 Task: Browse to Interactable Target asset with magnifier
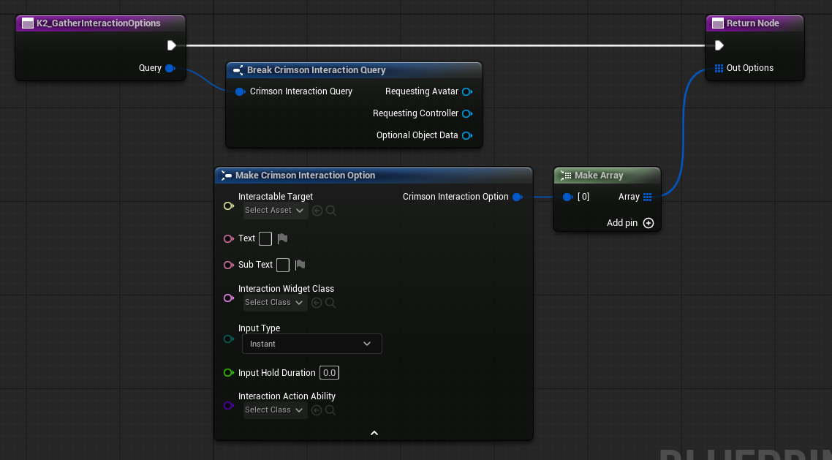(331, 211)
